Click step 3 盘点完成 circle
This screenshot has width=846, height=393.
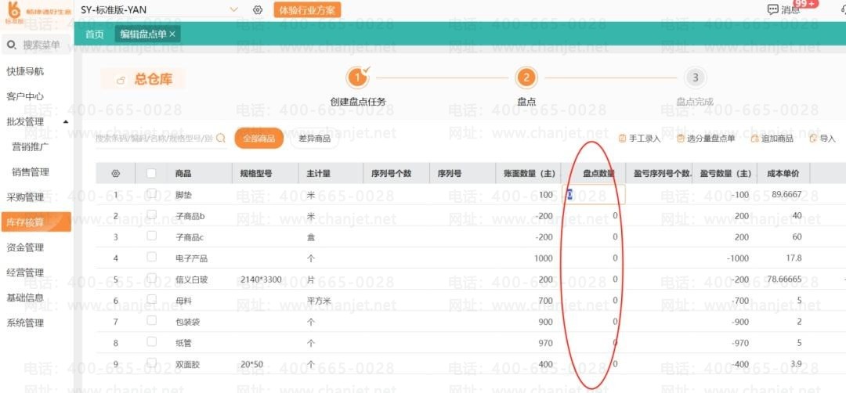pos(695,78)
